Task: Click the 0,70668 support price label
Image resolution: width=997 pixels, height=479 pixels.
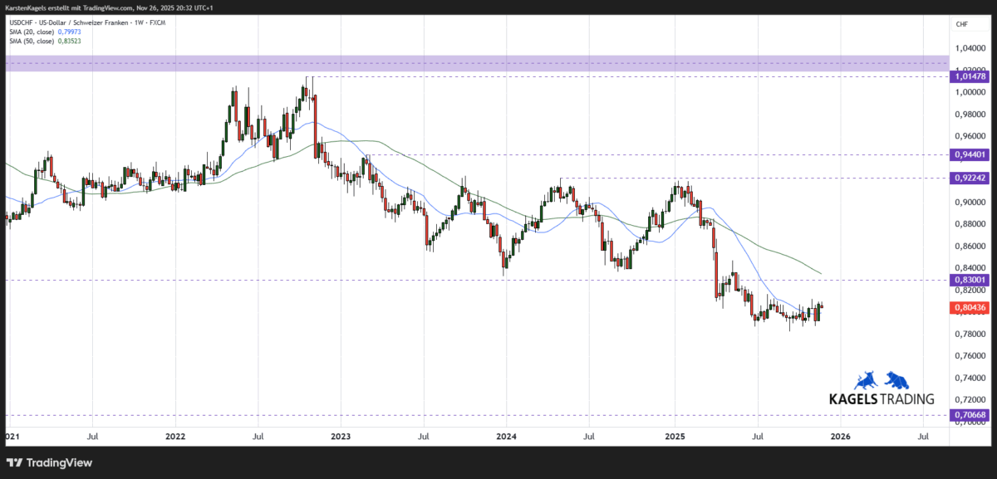Action: pos(969,413)
